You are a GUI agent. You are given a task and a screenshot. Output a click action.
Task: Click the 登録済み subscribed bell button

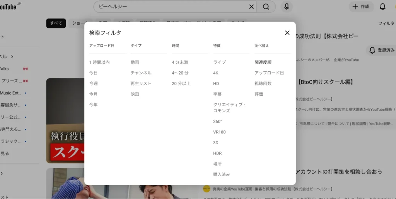pos(382,50)
